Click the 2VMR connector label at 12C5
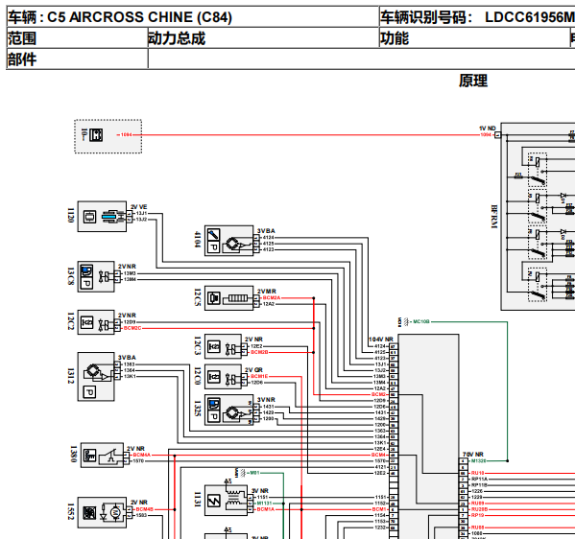This screenshot has width=575, height=539. (x=267, y=292)
